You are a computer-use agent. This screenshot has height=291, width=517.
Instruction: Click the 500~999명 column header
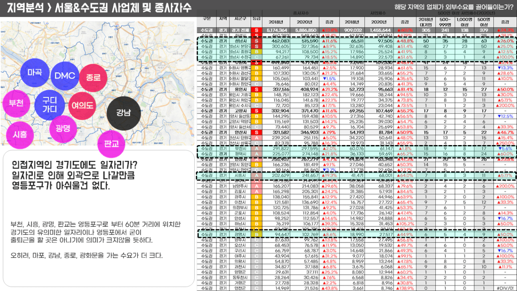click(x=445, y=22)
